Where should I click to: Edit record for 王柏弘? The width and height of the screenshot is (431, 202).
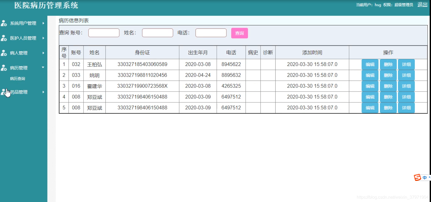[x=370, y=64]
